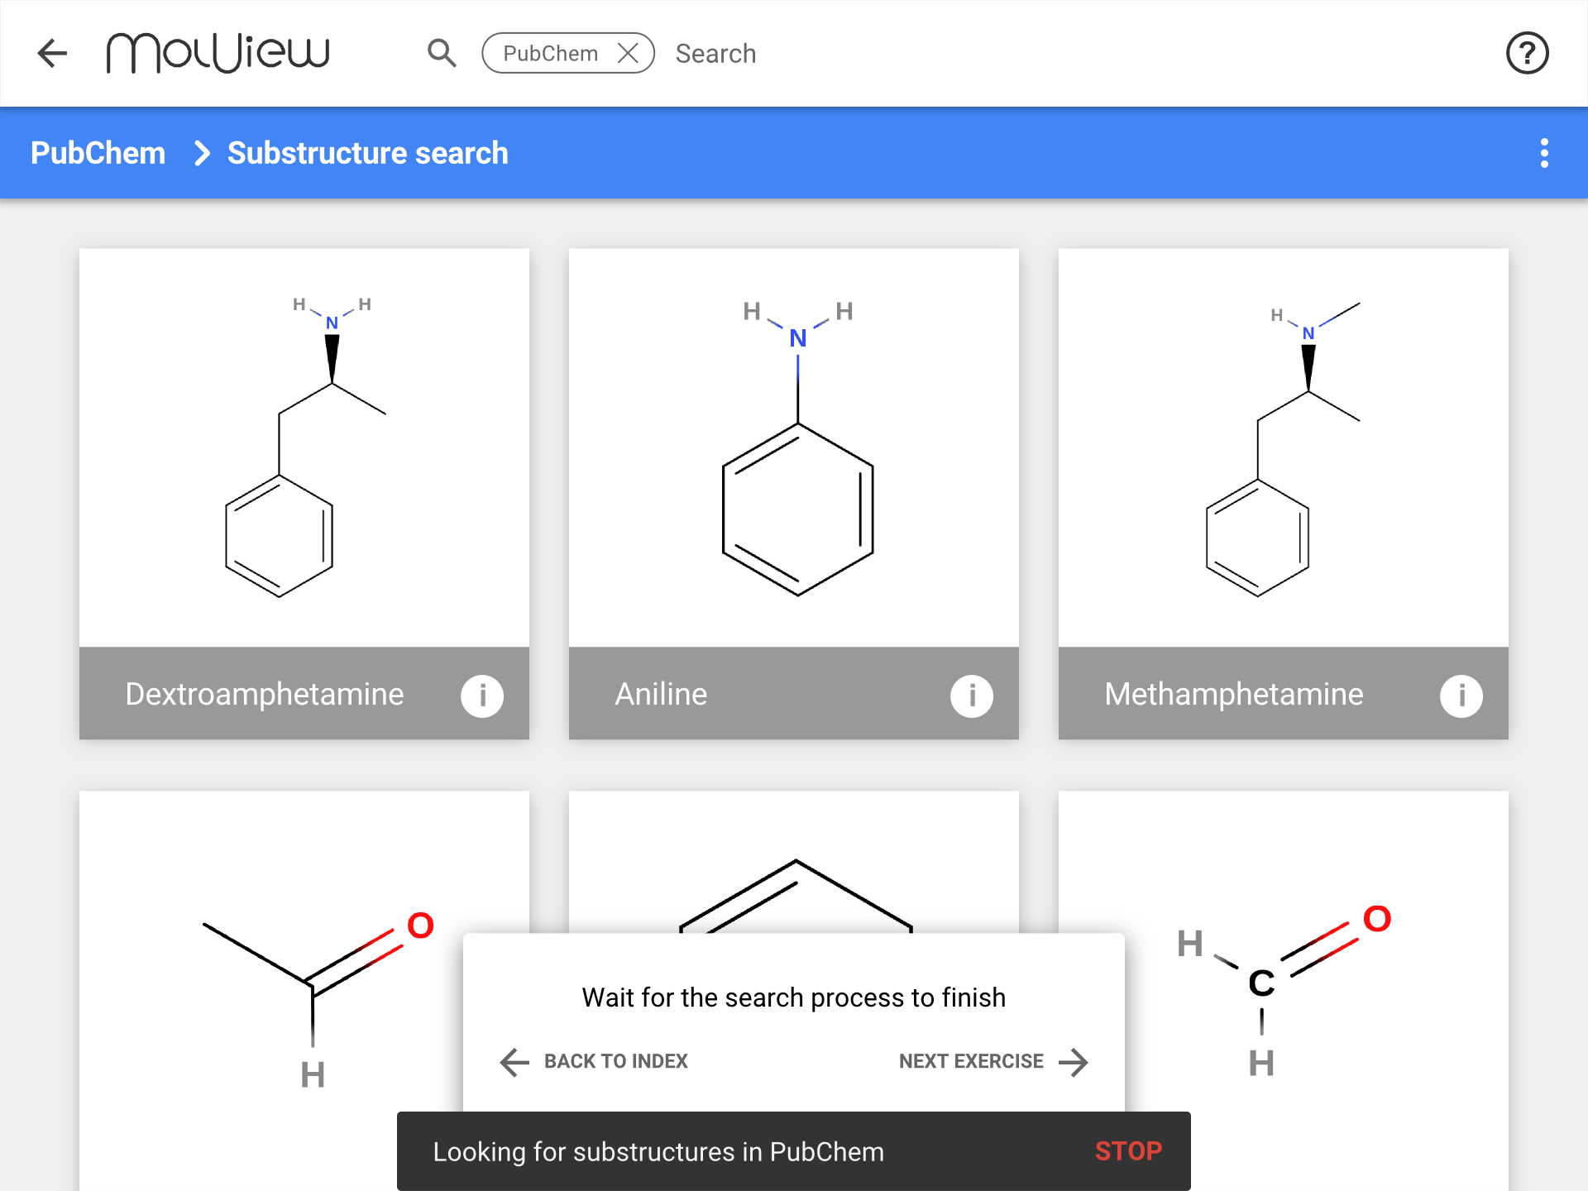1588x1191 pixels.
Task: Open the three-dot overflow menu
Action: tap(1544, 153)
